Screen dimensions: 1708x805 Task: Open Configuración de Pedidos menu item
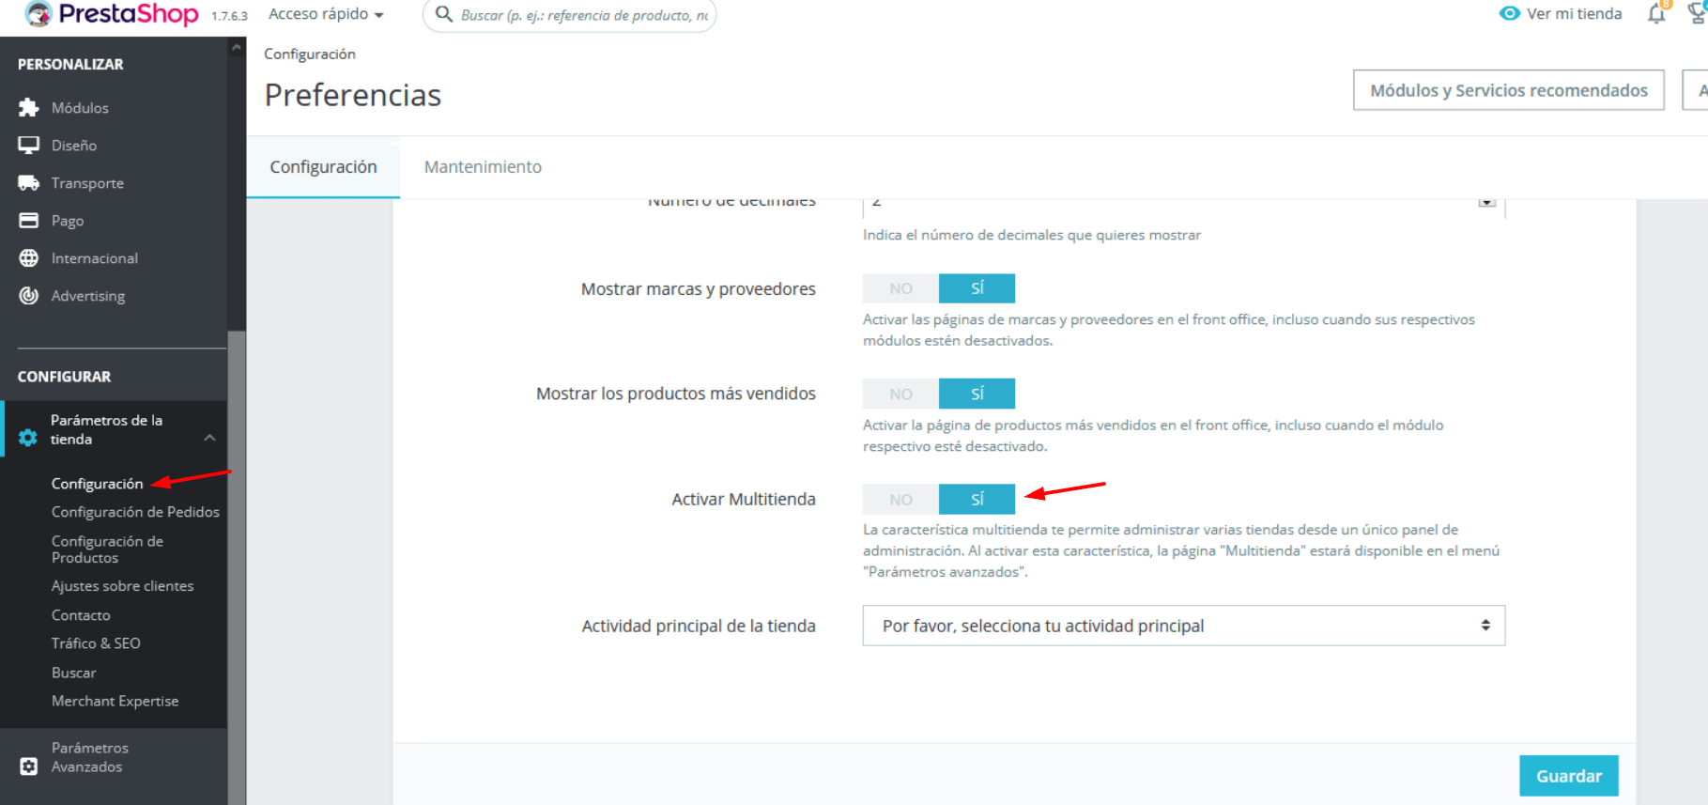pyautogui.click(x=135, y=512)
